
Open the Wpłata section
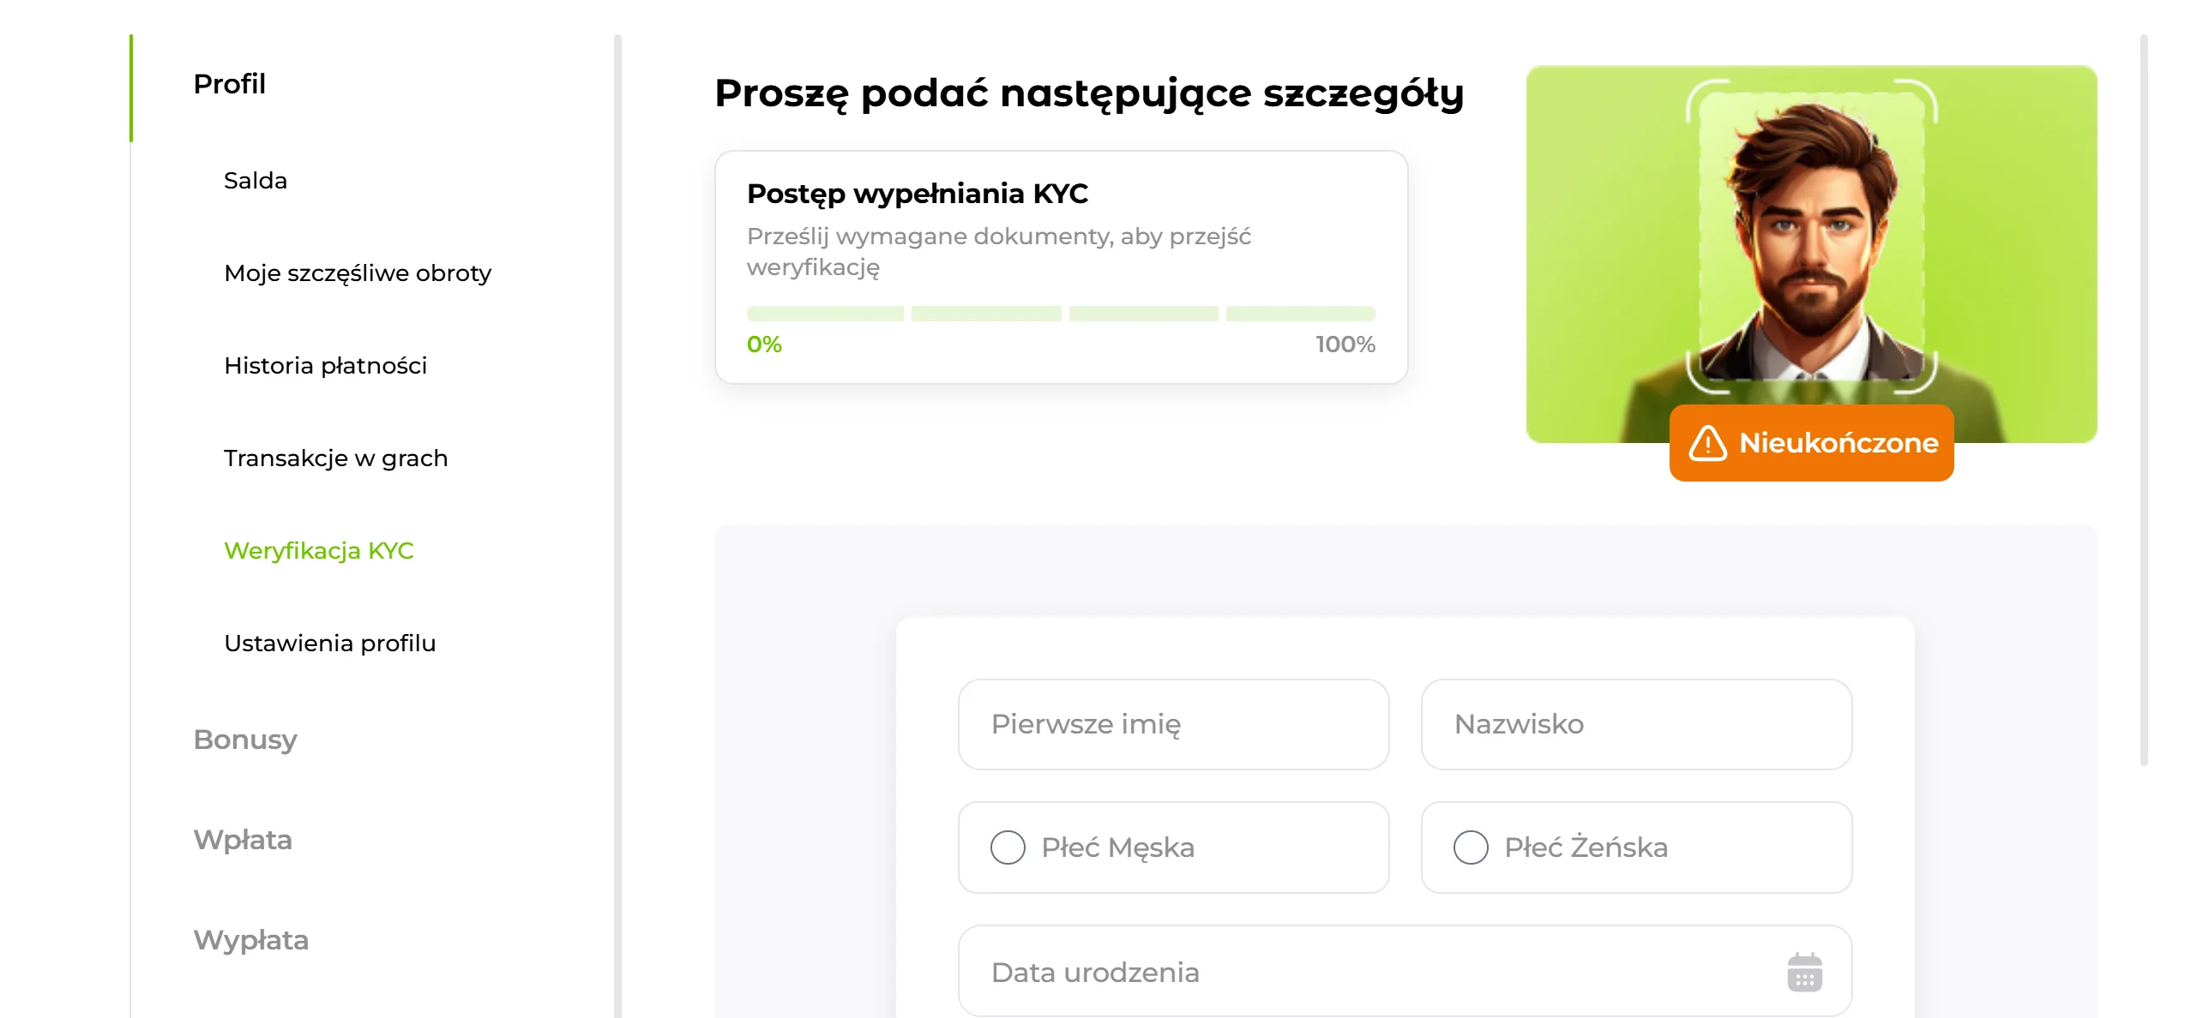pyautogui.click(x=244, y=840)
